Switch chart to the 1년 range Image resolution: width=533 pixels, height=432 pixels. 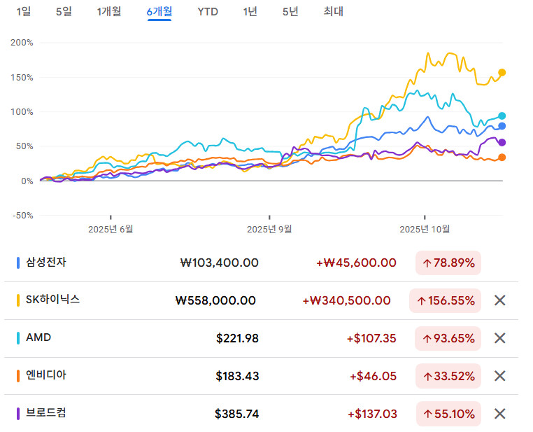point(250,11)
